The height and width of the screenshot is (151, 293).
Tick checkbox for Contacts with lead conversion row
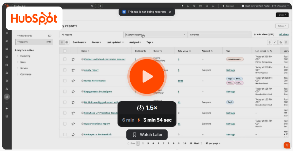tap(64, 59)
